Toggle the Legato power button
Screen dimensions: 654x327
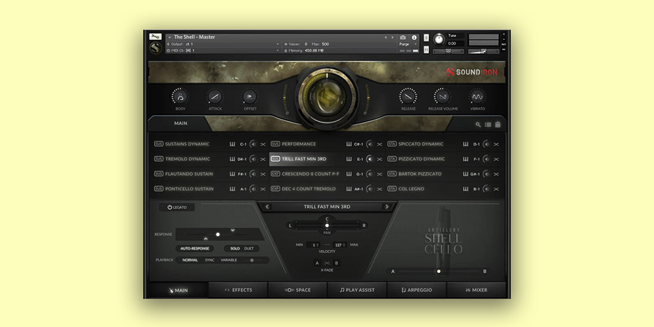177,207
